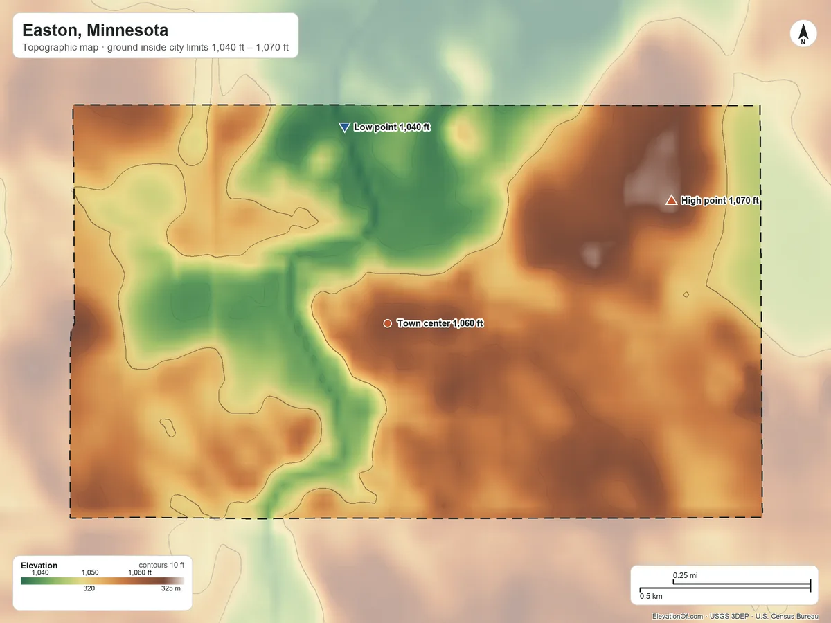Viewport: 831px width, 623px height.
Task: Click the '1,060 ft' legend value
Action: [140, 572]
